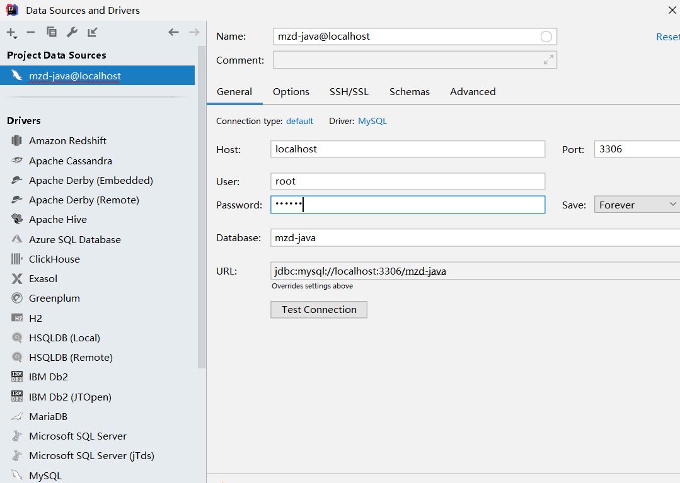680x483 pixels.
Task: Select the HSQLDB (Local) driver icon
Action: click(x=16, y=338)
